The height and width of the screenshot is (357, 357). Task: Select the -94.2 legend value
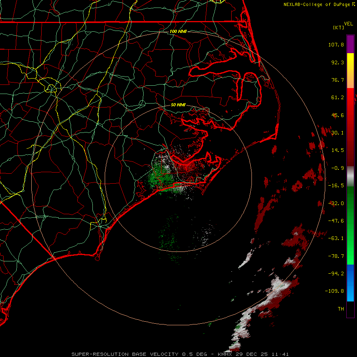coord(336,273)
